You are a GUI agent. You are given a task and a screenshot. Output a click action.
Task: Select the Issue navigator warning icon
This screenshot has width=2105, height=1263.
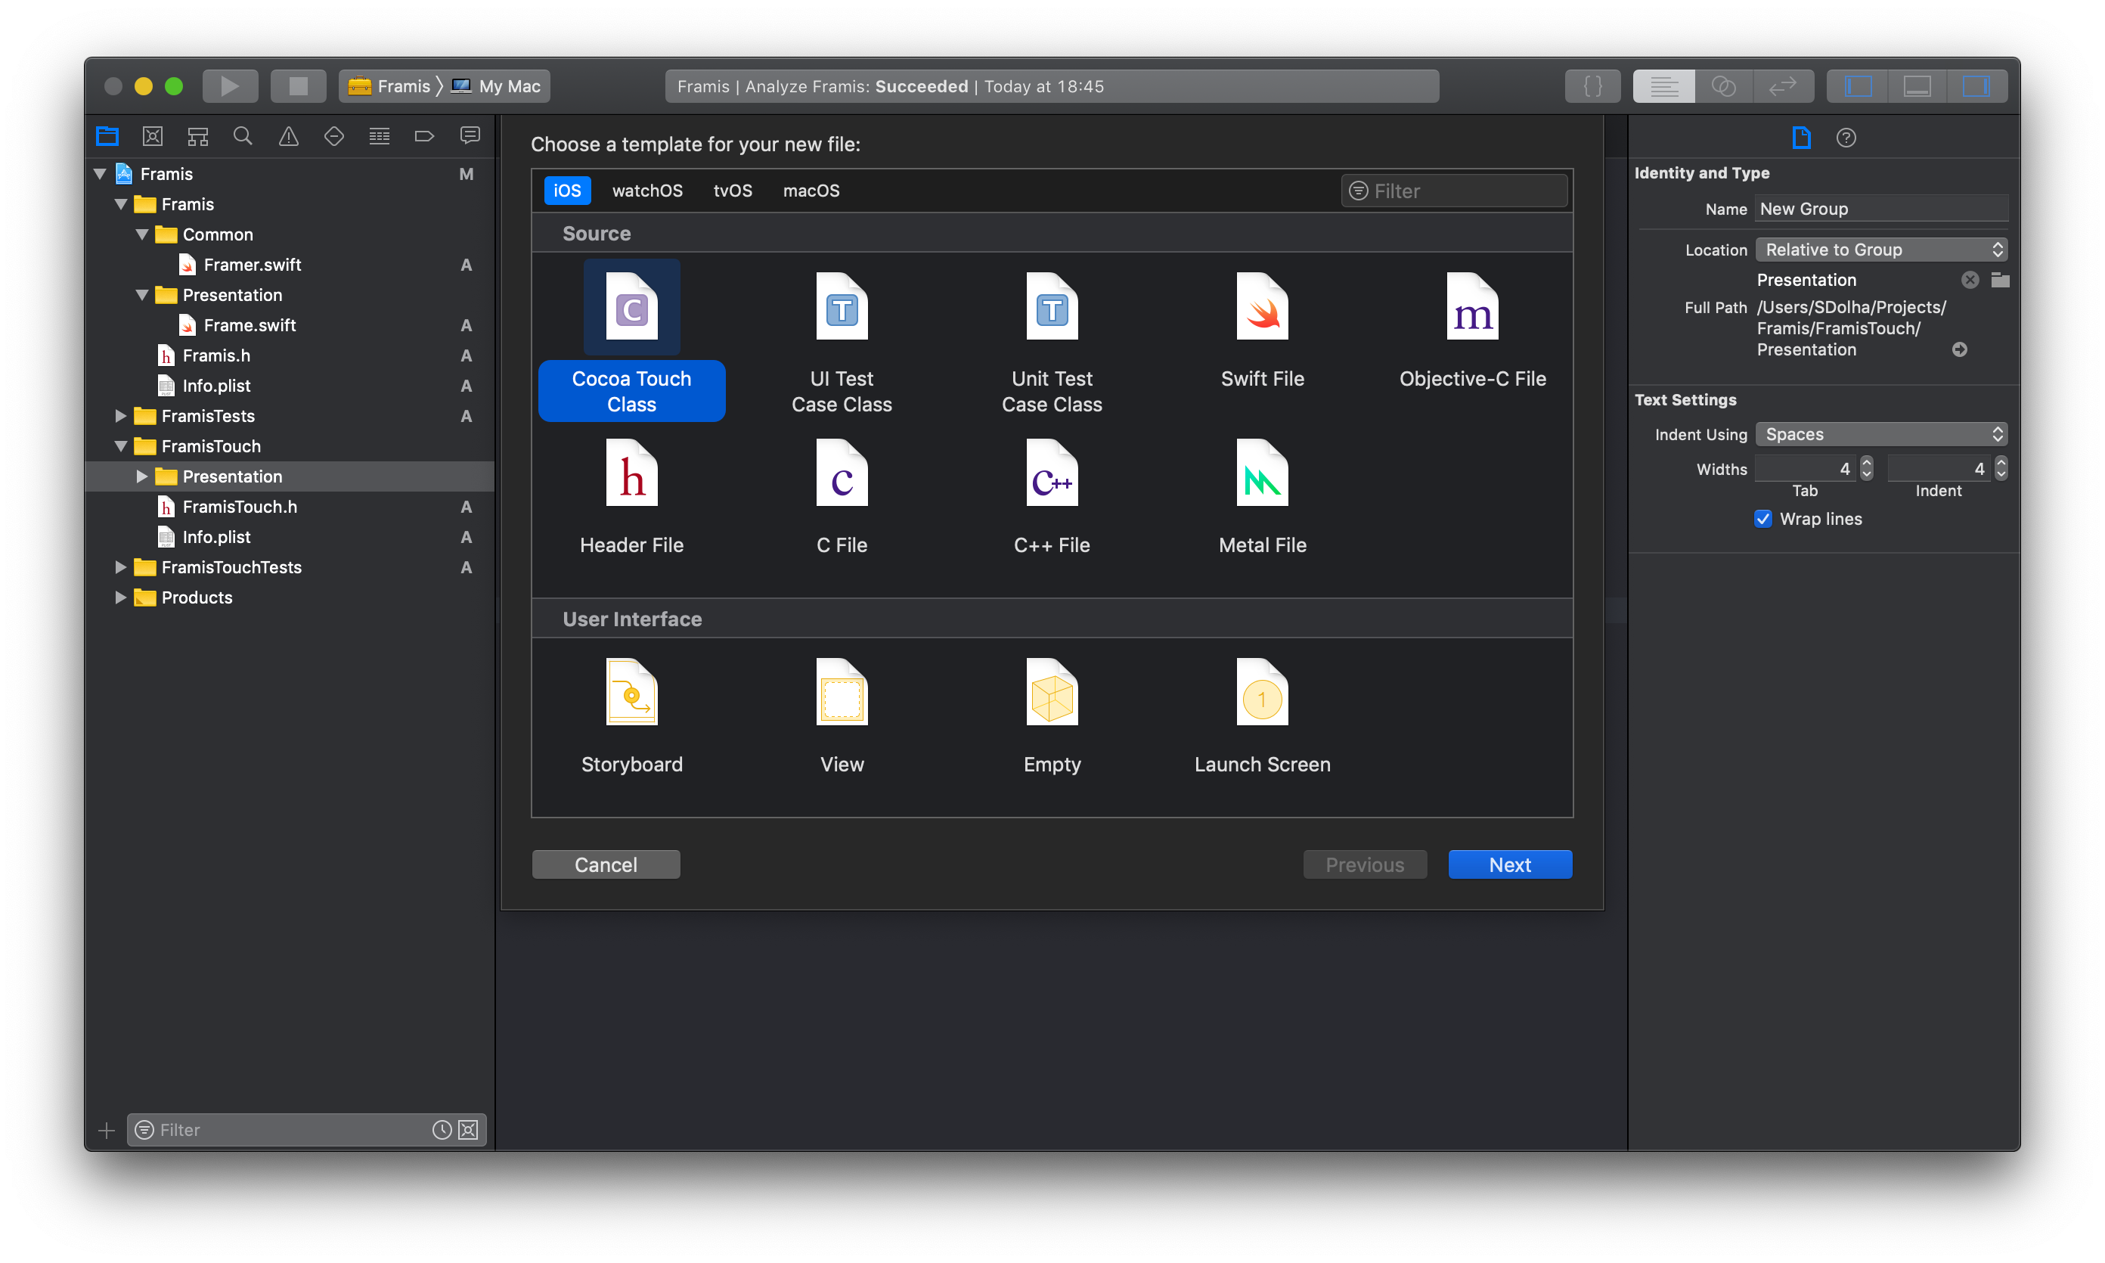288,135
